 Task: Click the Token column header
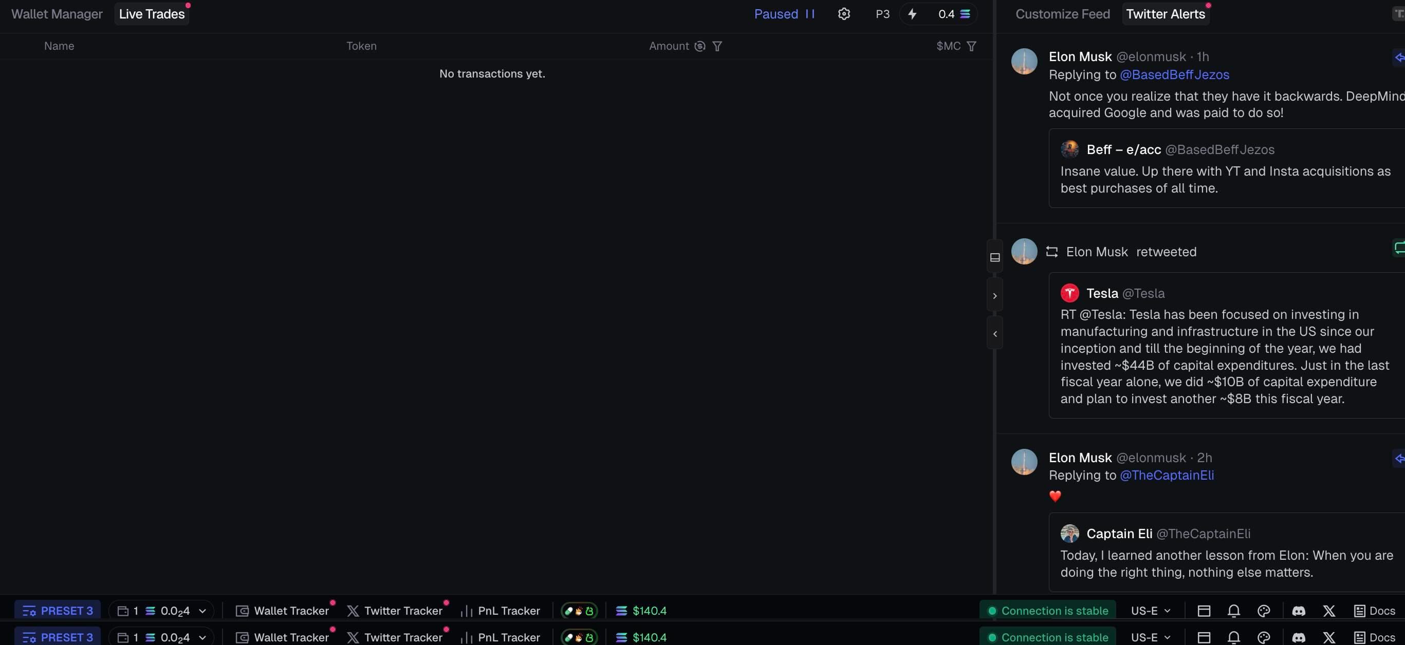tap(361, 46)
